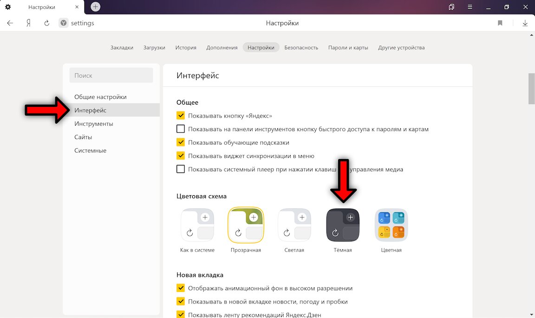Viewport: 535px width, 318px height.
Task: Select Интерфейс in the sidebar
Action: [111, 110]
